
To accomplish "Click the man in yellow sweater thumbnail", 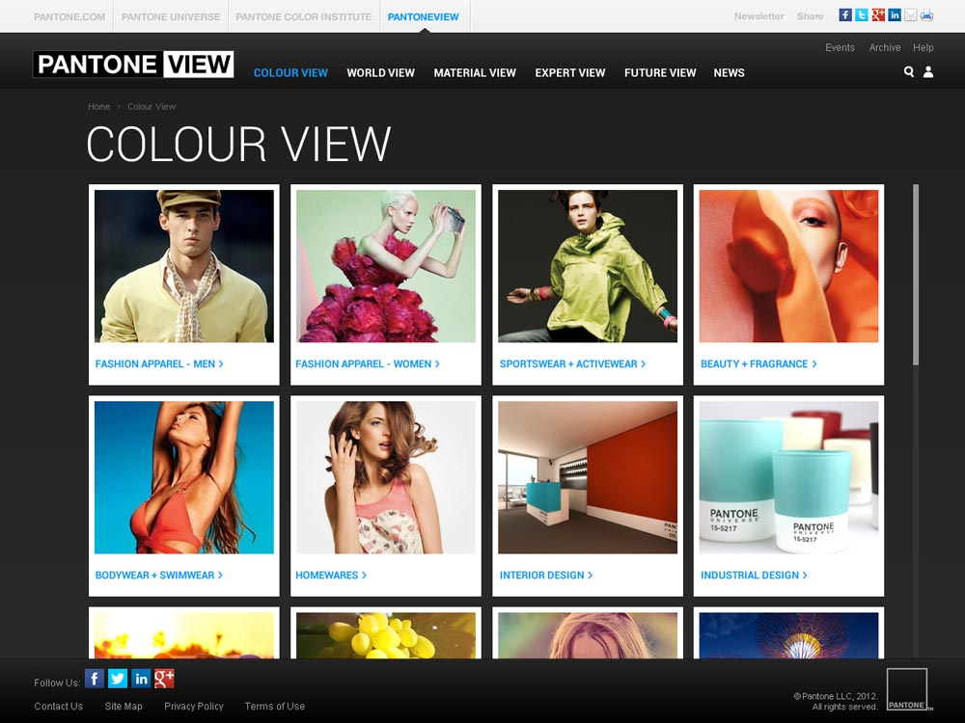I will click(x=184, y=266).
